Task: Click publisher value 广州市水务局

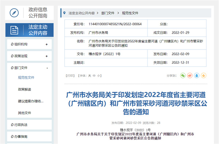Action: click(98, 33)
